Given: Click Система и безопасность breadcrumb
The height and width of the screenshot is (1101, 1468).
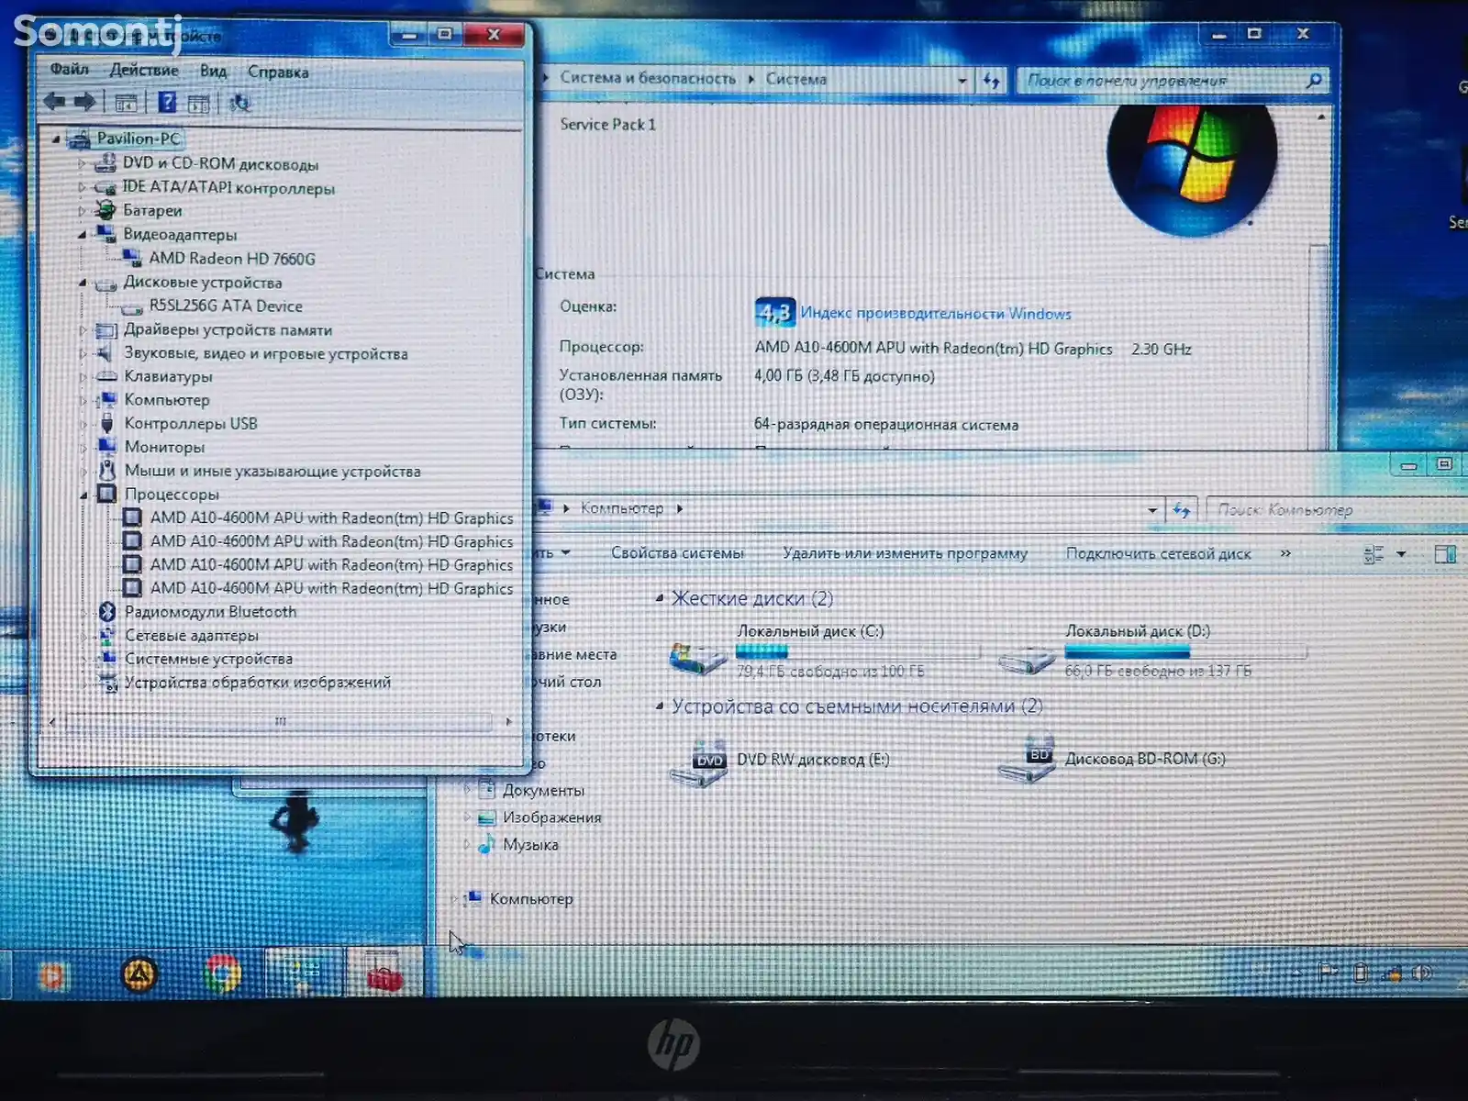Looking at the screenshot, I should (x=648, y=79).
